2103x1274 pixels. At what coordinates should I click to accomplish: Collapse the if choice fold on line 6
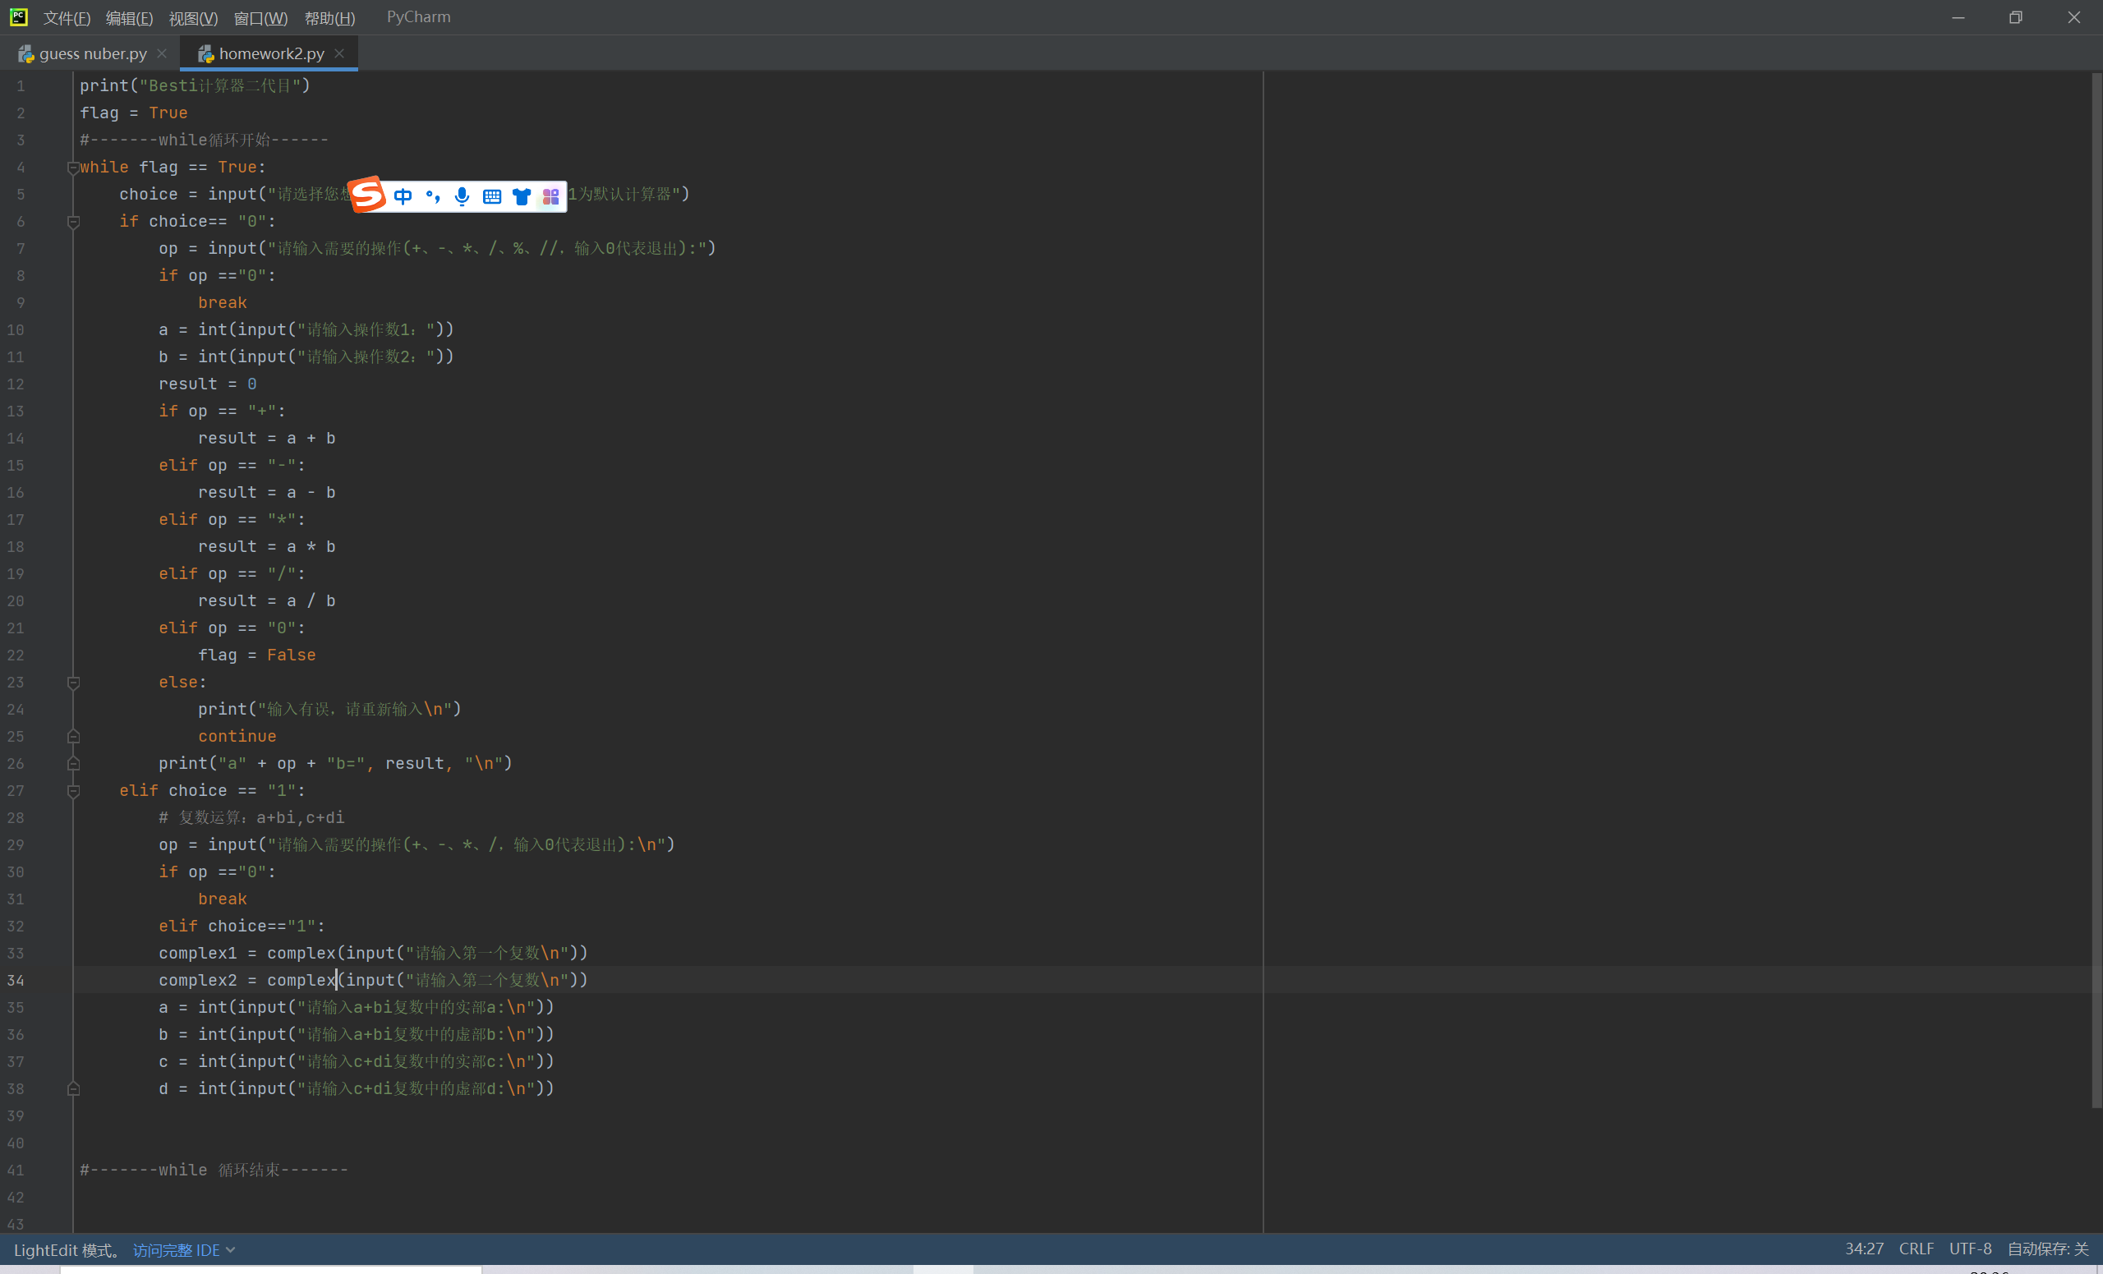[x=73, y=222]
